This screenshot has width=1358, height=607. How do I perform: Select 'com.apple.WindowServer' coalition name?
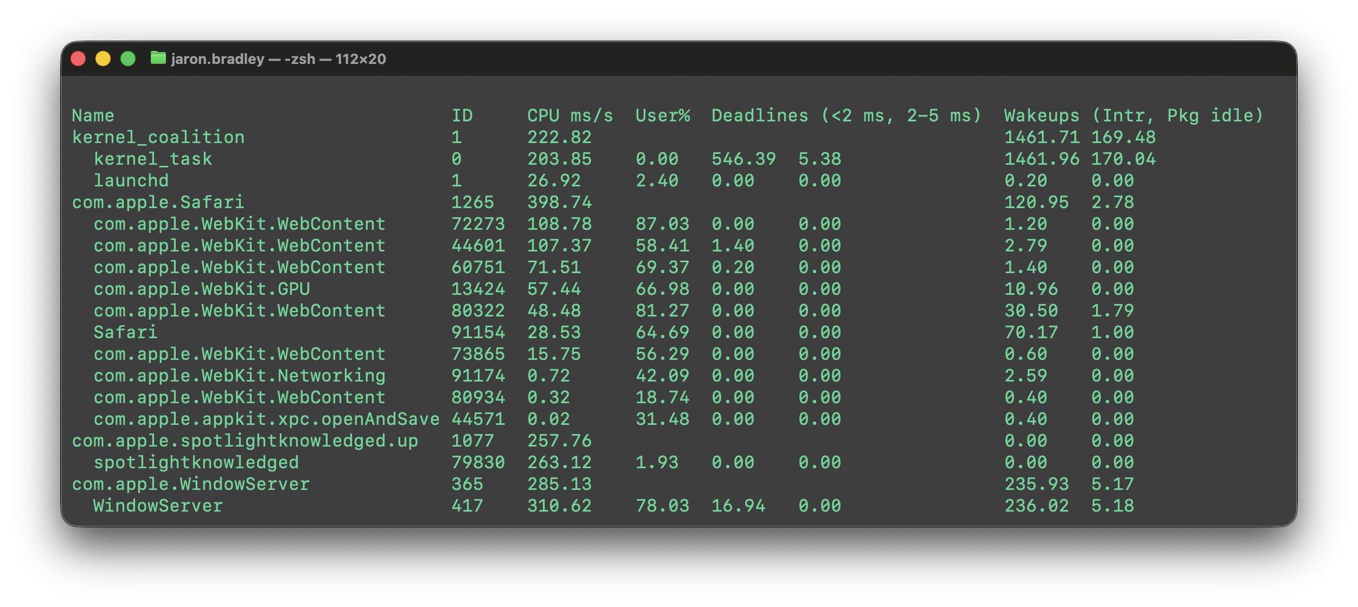click(x=191, y=484)
